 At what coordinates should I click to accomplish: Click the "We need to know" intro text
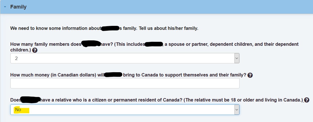[x=104, y=28]
